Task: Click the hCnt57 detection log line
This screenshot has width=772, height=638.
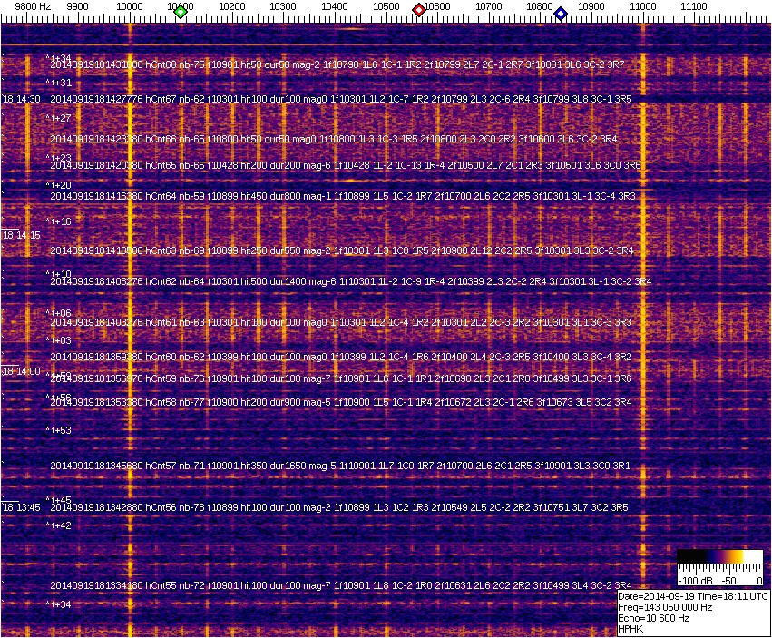Action: pyautogui.click(x=340, y=466)
